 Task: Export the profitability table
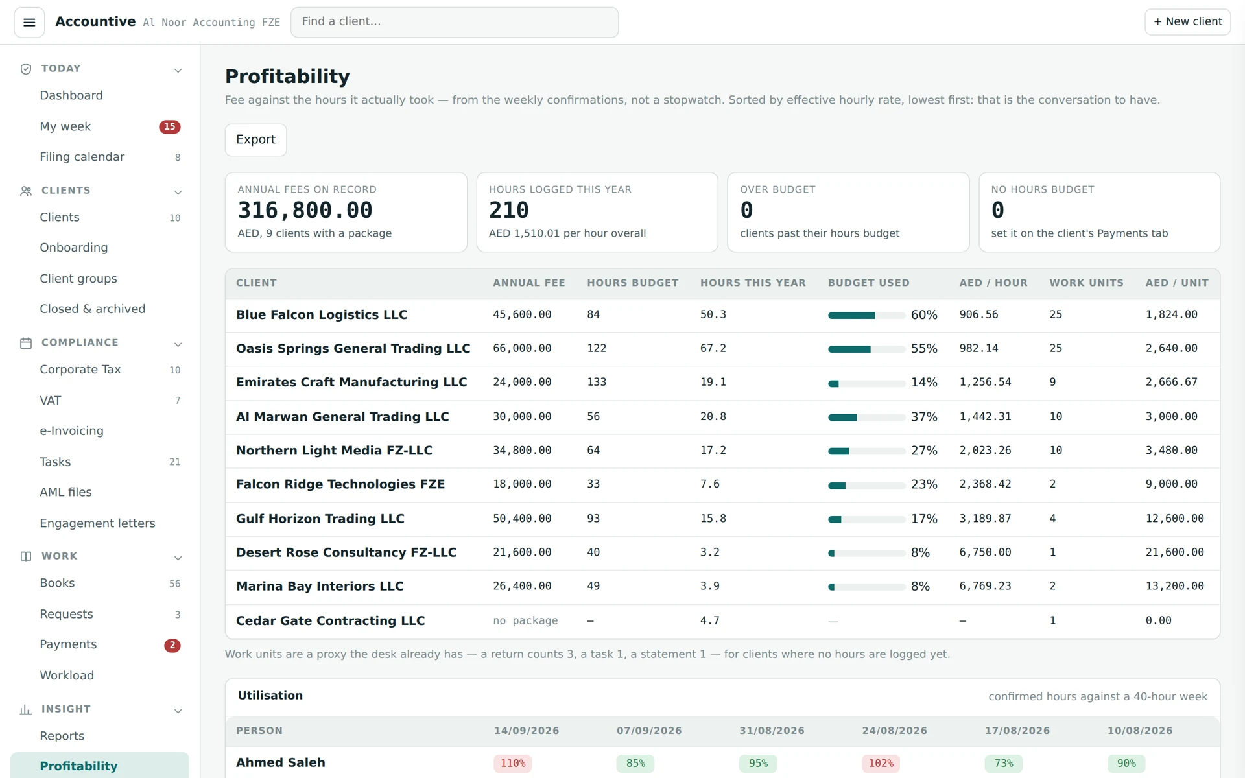[255, 139]
